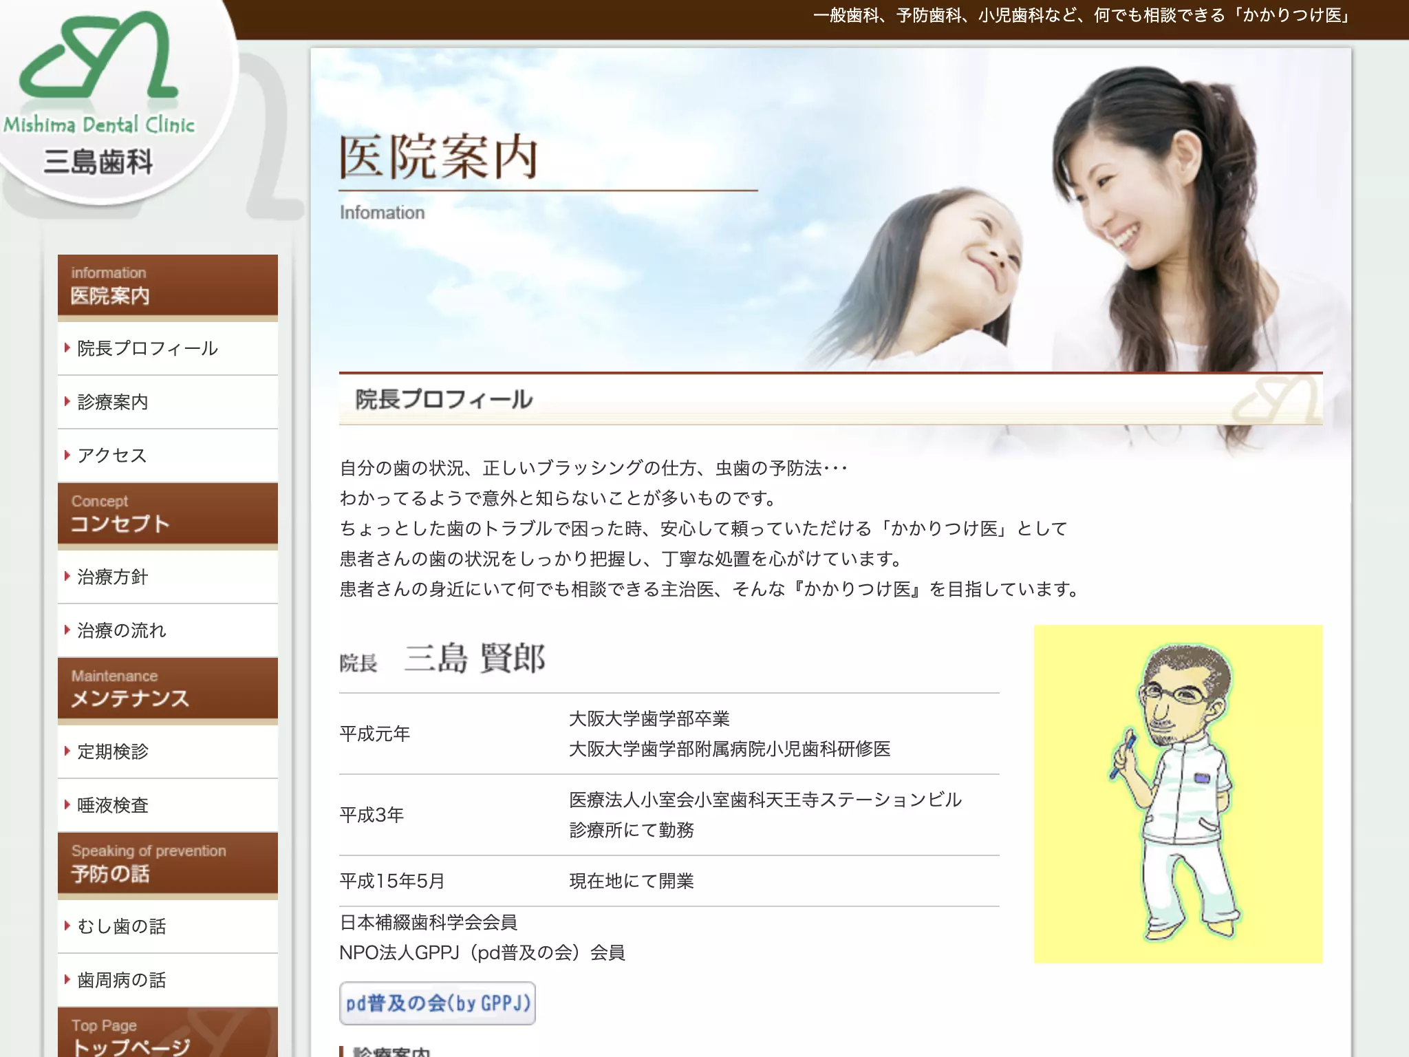Go to 診療案内 in sidebar
Image resolution: width=1409 pixels, height=1057 pixels.
(168, 402)
